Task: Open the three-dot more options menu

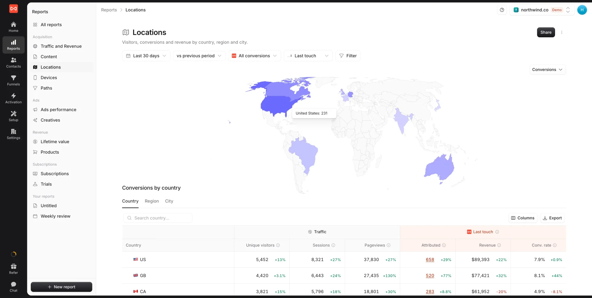Action: coord(562,32)
